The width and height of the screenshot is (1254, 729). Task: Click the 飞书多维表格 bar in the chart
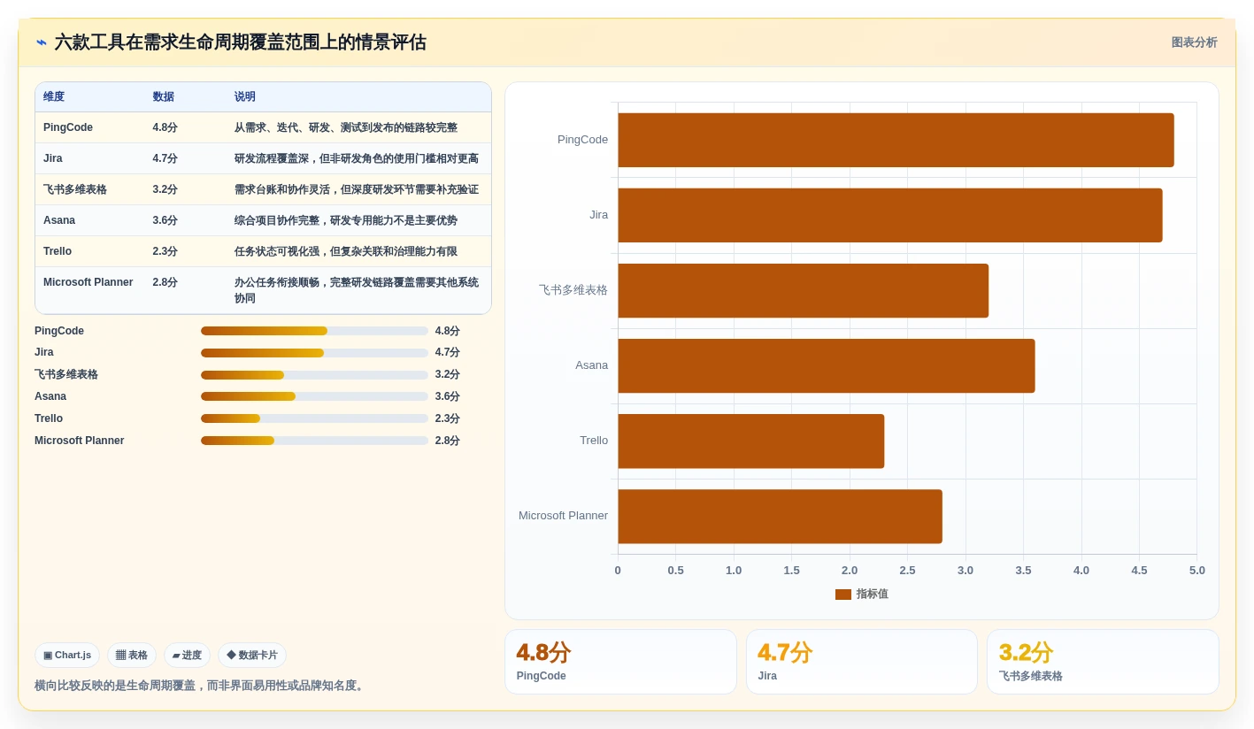point(803,290)
